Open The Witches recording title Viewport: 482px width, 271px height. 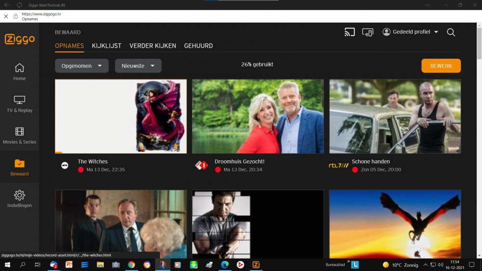[93, 161]
